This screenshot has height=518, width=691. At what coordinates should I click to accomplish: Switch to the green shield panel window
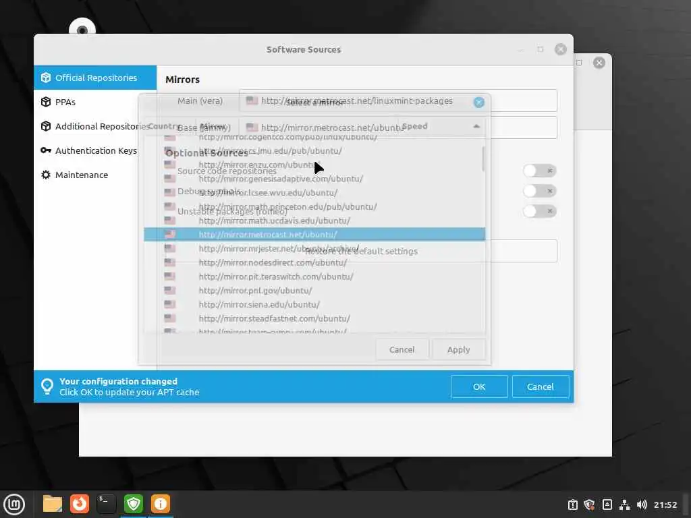click(134, 504)
